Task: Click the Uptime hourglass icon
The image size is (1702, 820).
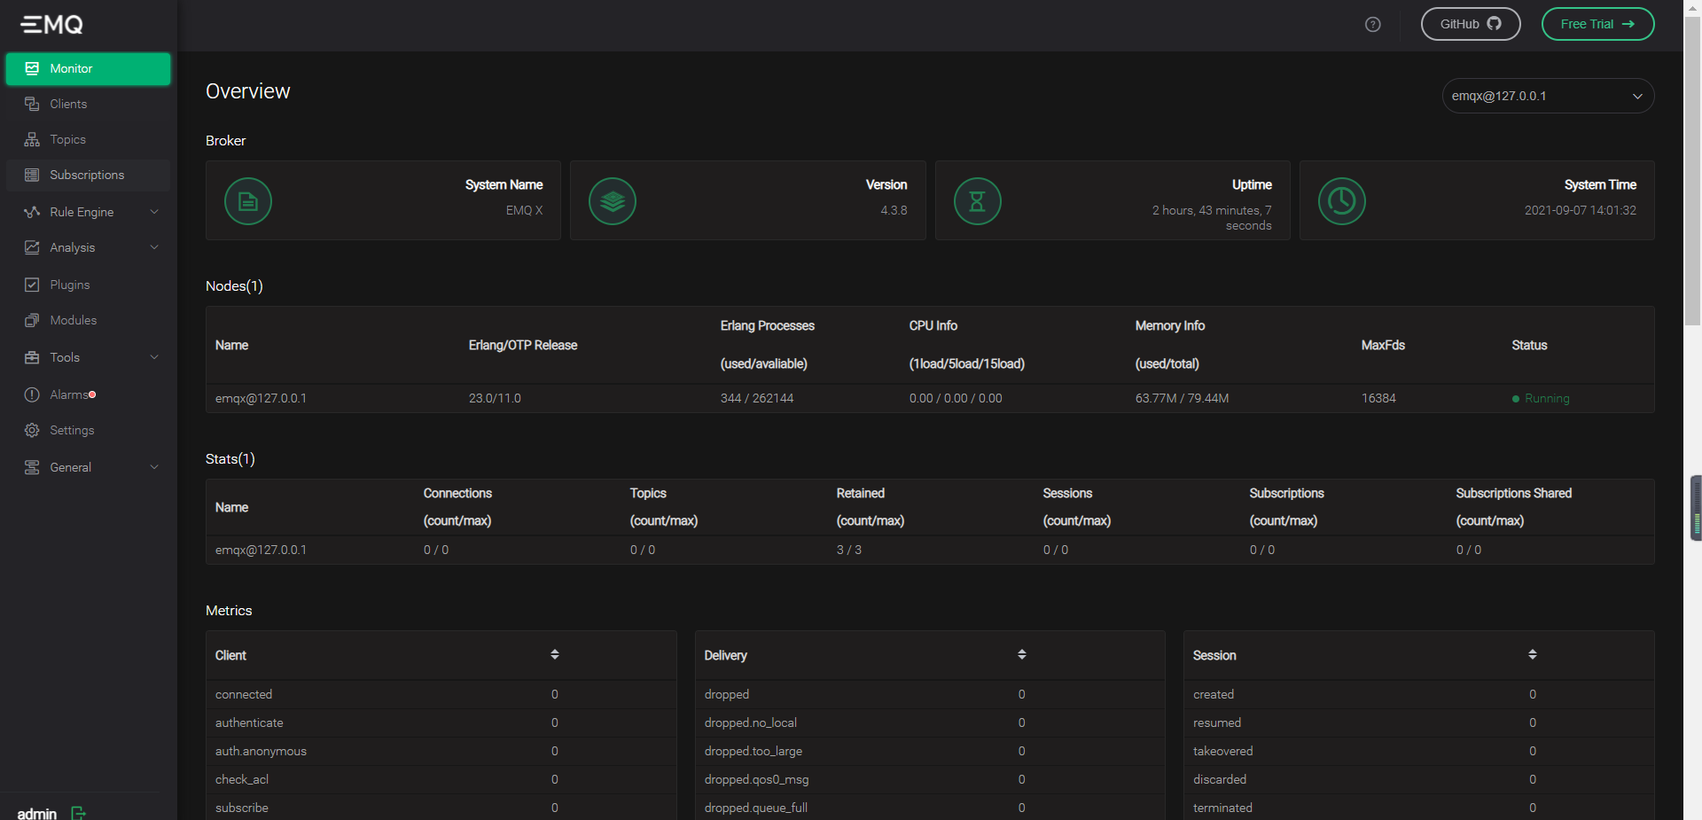Action: 978,201
